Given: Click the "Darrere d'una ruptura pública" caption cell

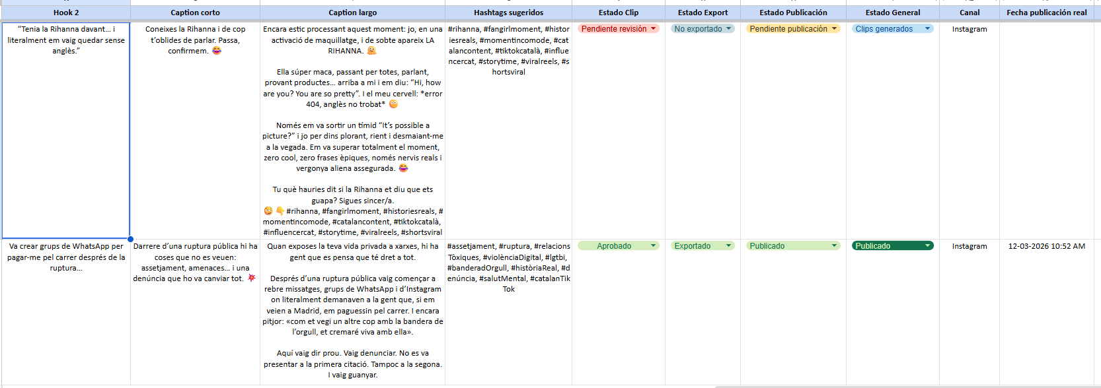Looking at the screenshot, I should tap(195, 311).
